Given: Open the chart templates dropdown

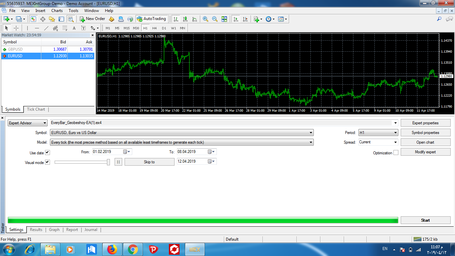Looking at the screenshot, I should (282, 19).
